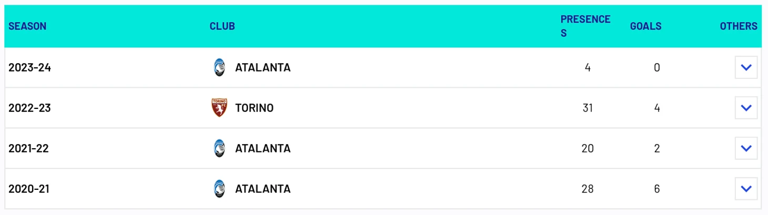
Task: Click the Atalanta crest in 2021-22 row
Action: 219,148
